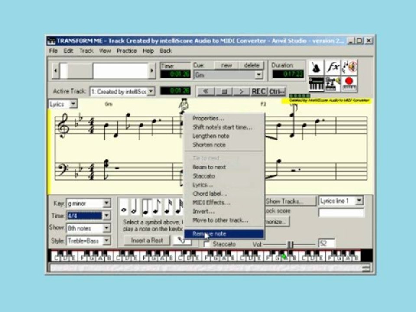Click the Show Tracks... button

tap(291, 201)
